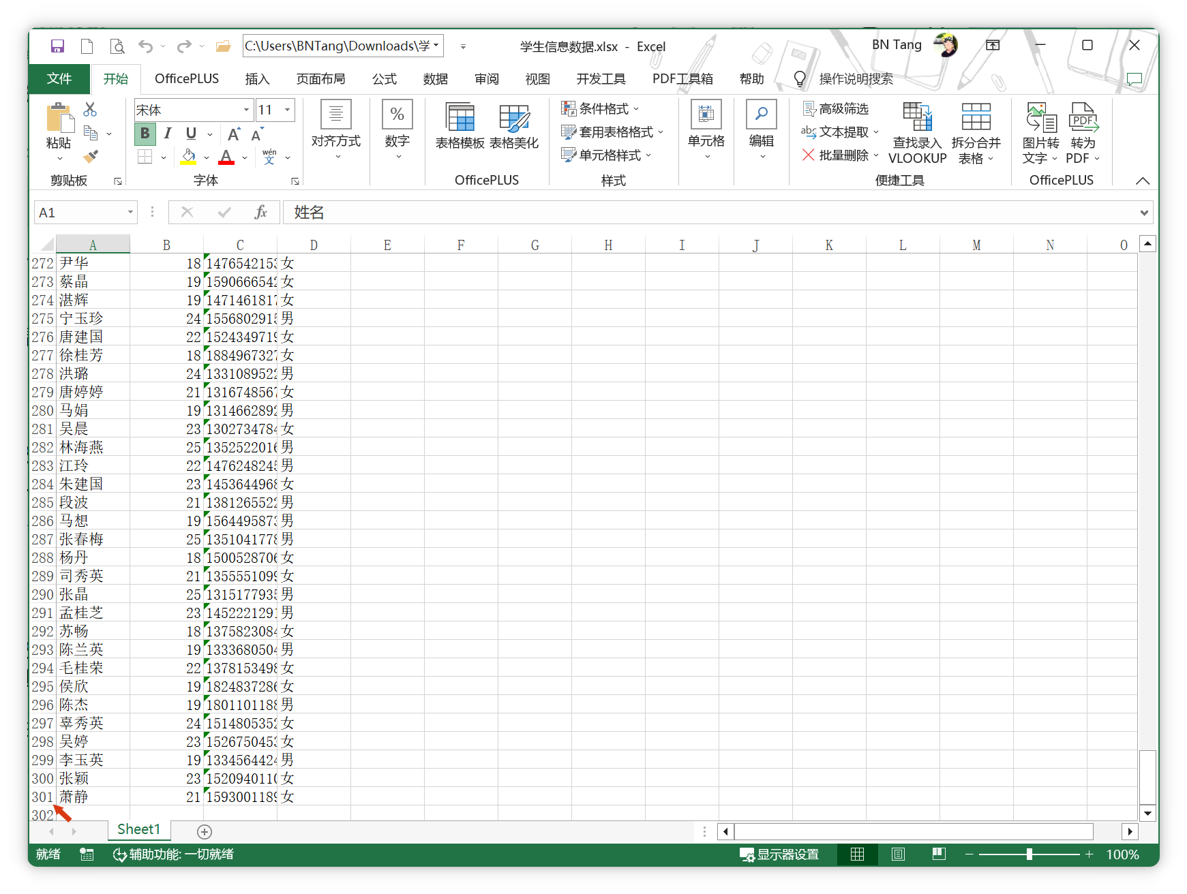The image size is (1187, 894).
Task: Click the 表格美化 table beautify icon
Action: (514, 126)
